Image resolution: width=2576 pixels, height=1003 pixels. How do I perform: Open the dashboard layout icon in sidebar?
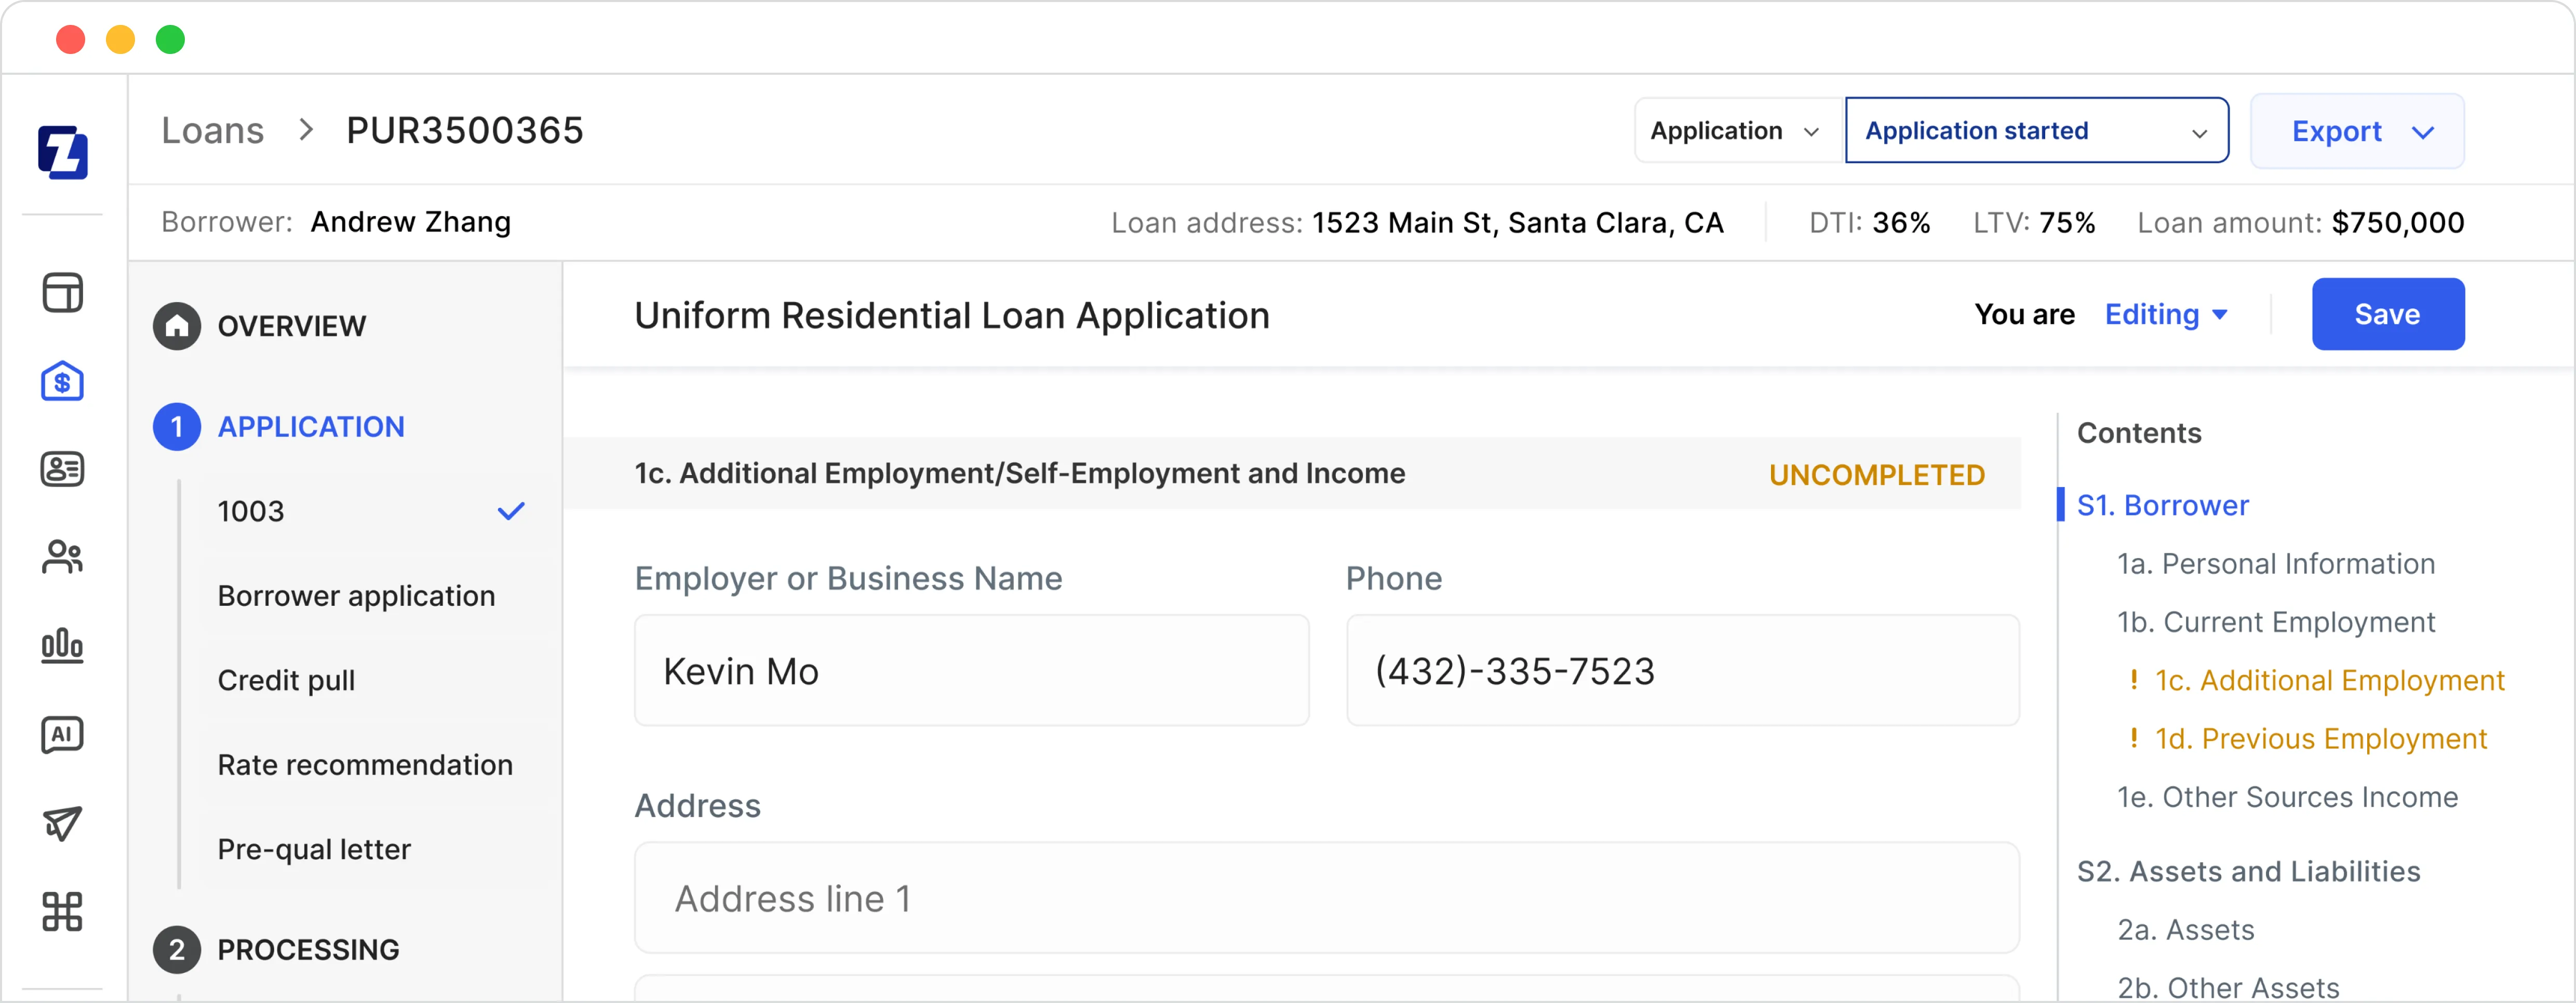click(x=62, y=292)
